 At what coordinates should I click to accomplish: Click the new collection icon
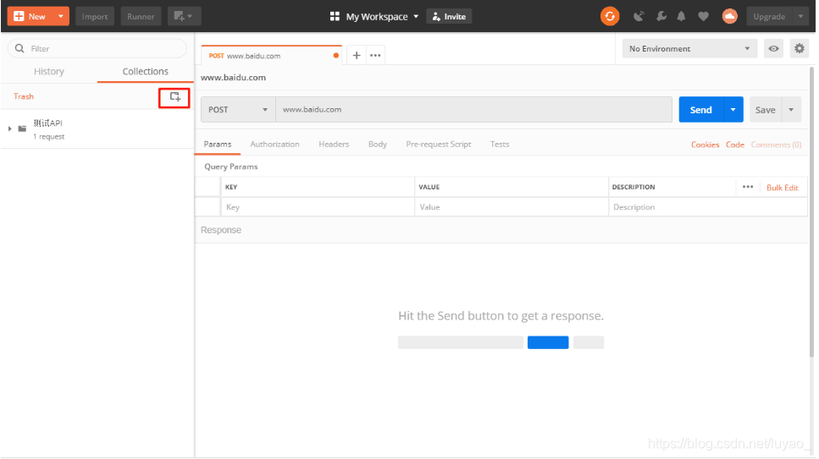pos(174,97)
